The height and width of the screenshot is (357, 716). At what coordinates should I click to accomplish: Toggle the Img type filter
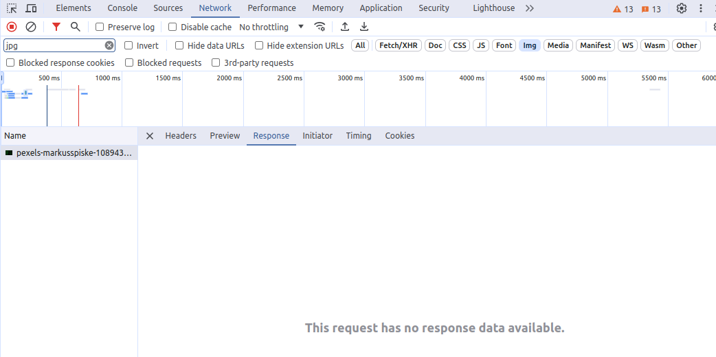click(530, 45)
